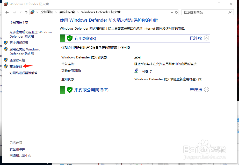Image resolution: width=239 pixels, height=165 pixels.
Task: Click the 阻止所有与未在允许应用列表中的应用的连接 value
Action: pyautogui.click(x=165, y=64)
